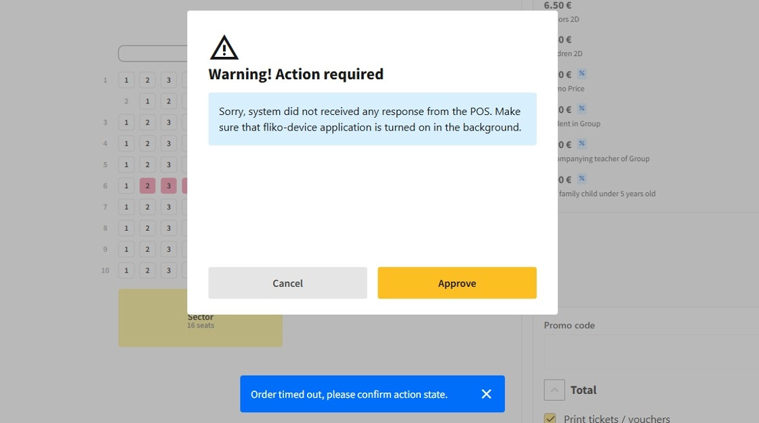Click percent icon above Student in Group

[581, 109]
